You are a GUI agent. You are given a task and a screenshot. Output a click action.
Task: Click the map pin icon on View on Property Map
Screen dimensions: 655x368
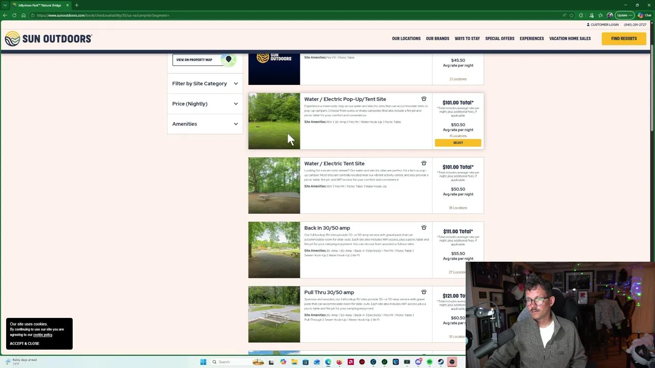pyautogui.click(x=229, y=59)
